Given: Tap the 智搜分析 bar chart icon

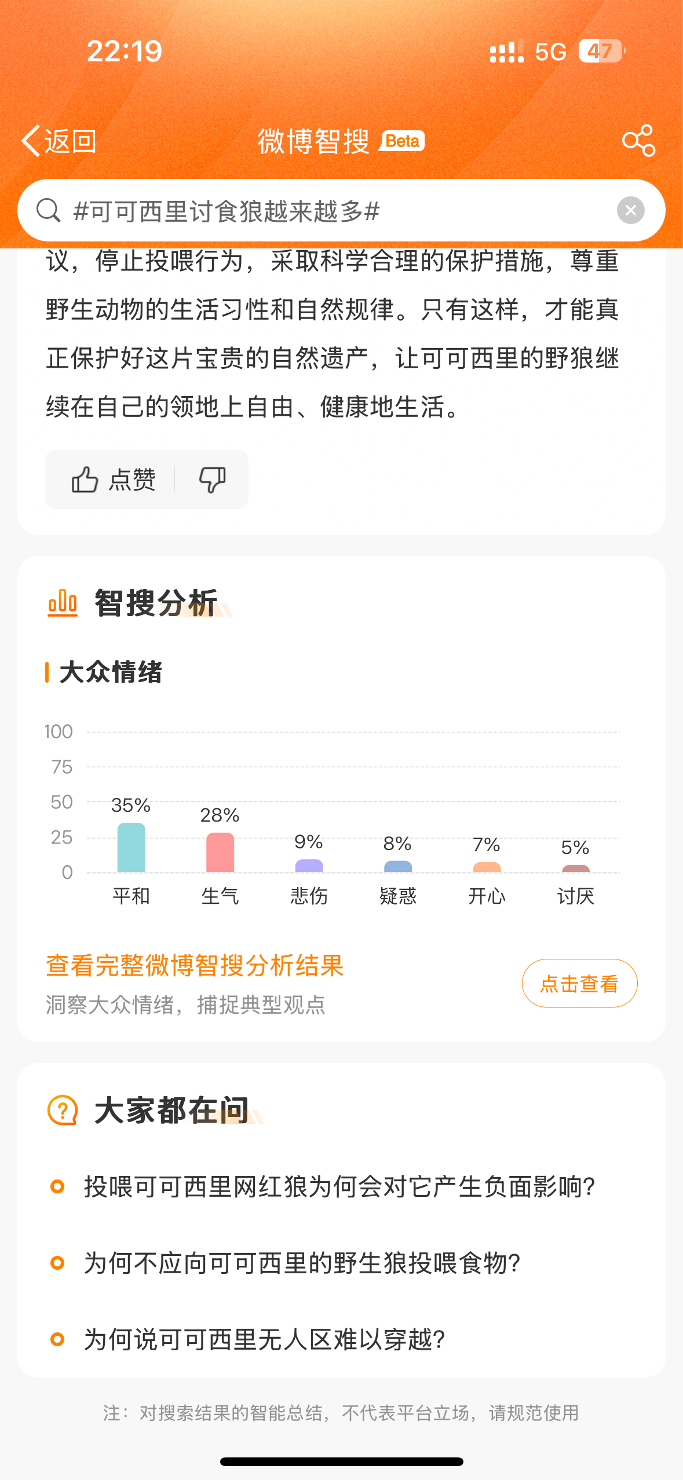Looking at the screenshot, I should click(x=63, y=603).
